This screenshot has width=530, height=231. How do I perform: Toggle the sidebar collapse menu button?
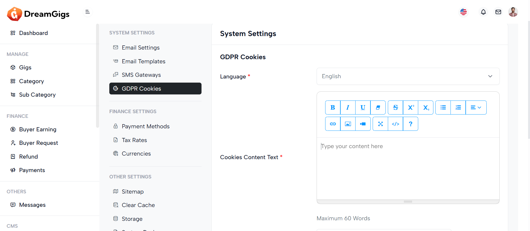click(88, 12)
